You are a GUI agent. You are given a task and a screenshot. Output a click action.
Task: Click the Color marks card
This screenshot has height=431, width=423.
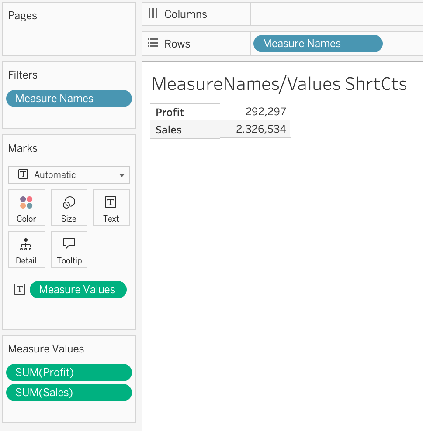tap(26, 208)
